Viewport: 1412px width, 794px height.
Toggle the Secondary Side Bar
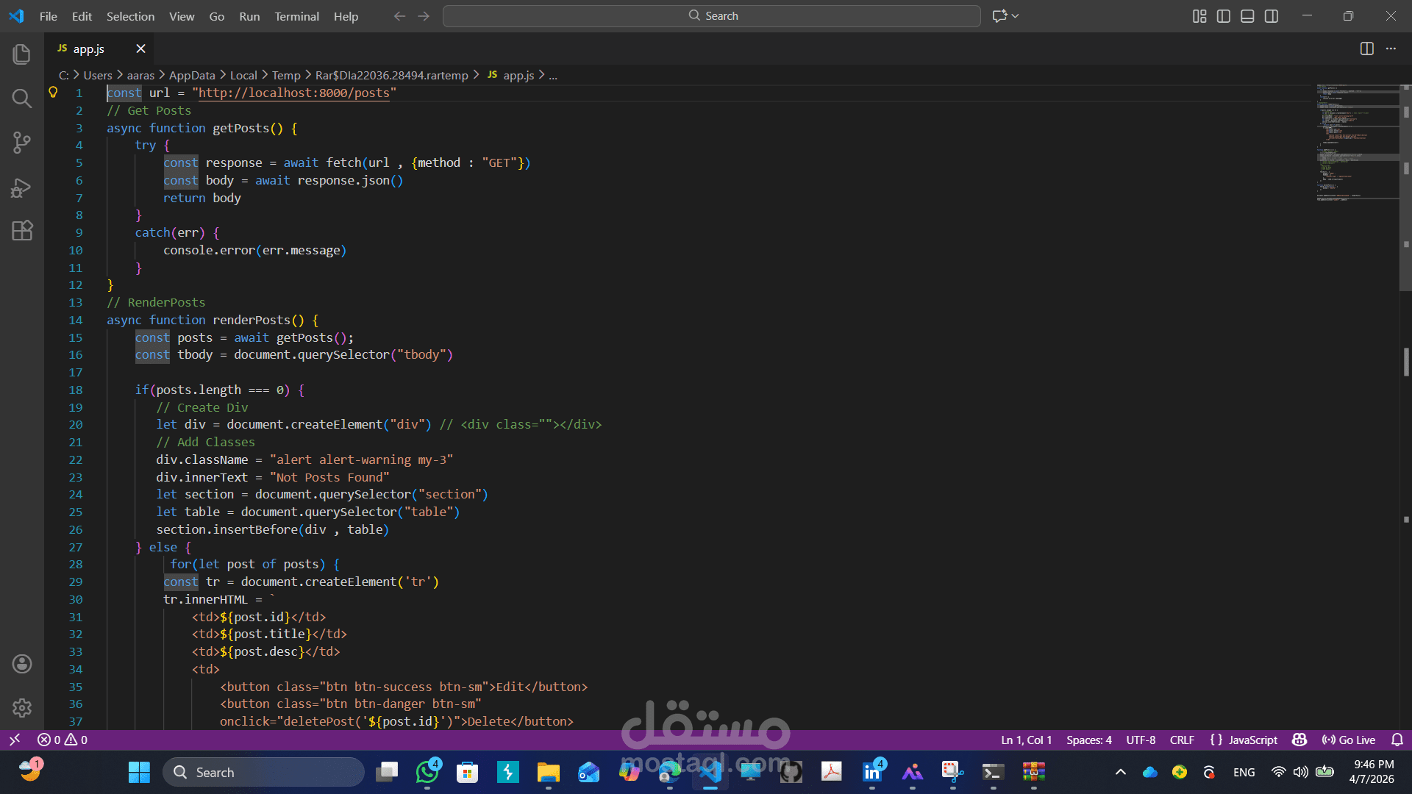1272,16
